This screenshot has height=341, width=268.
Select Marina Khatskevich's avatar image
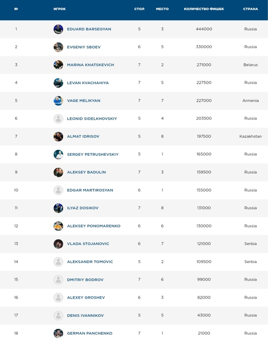(58, 65)
